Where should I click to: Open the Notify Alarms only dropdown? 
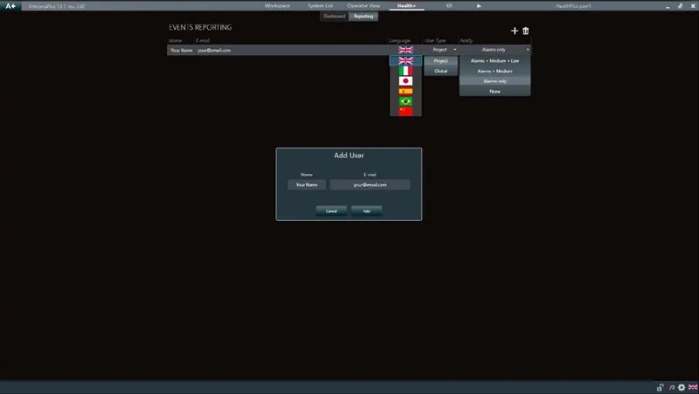(x=495, y=50)
